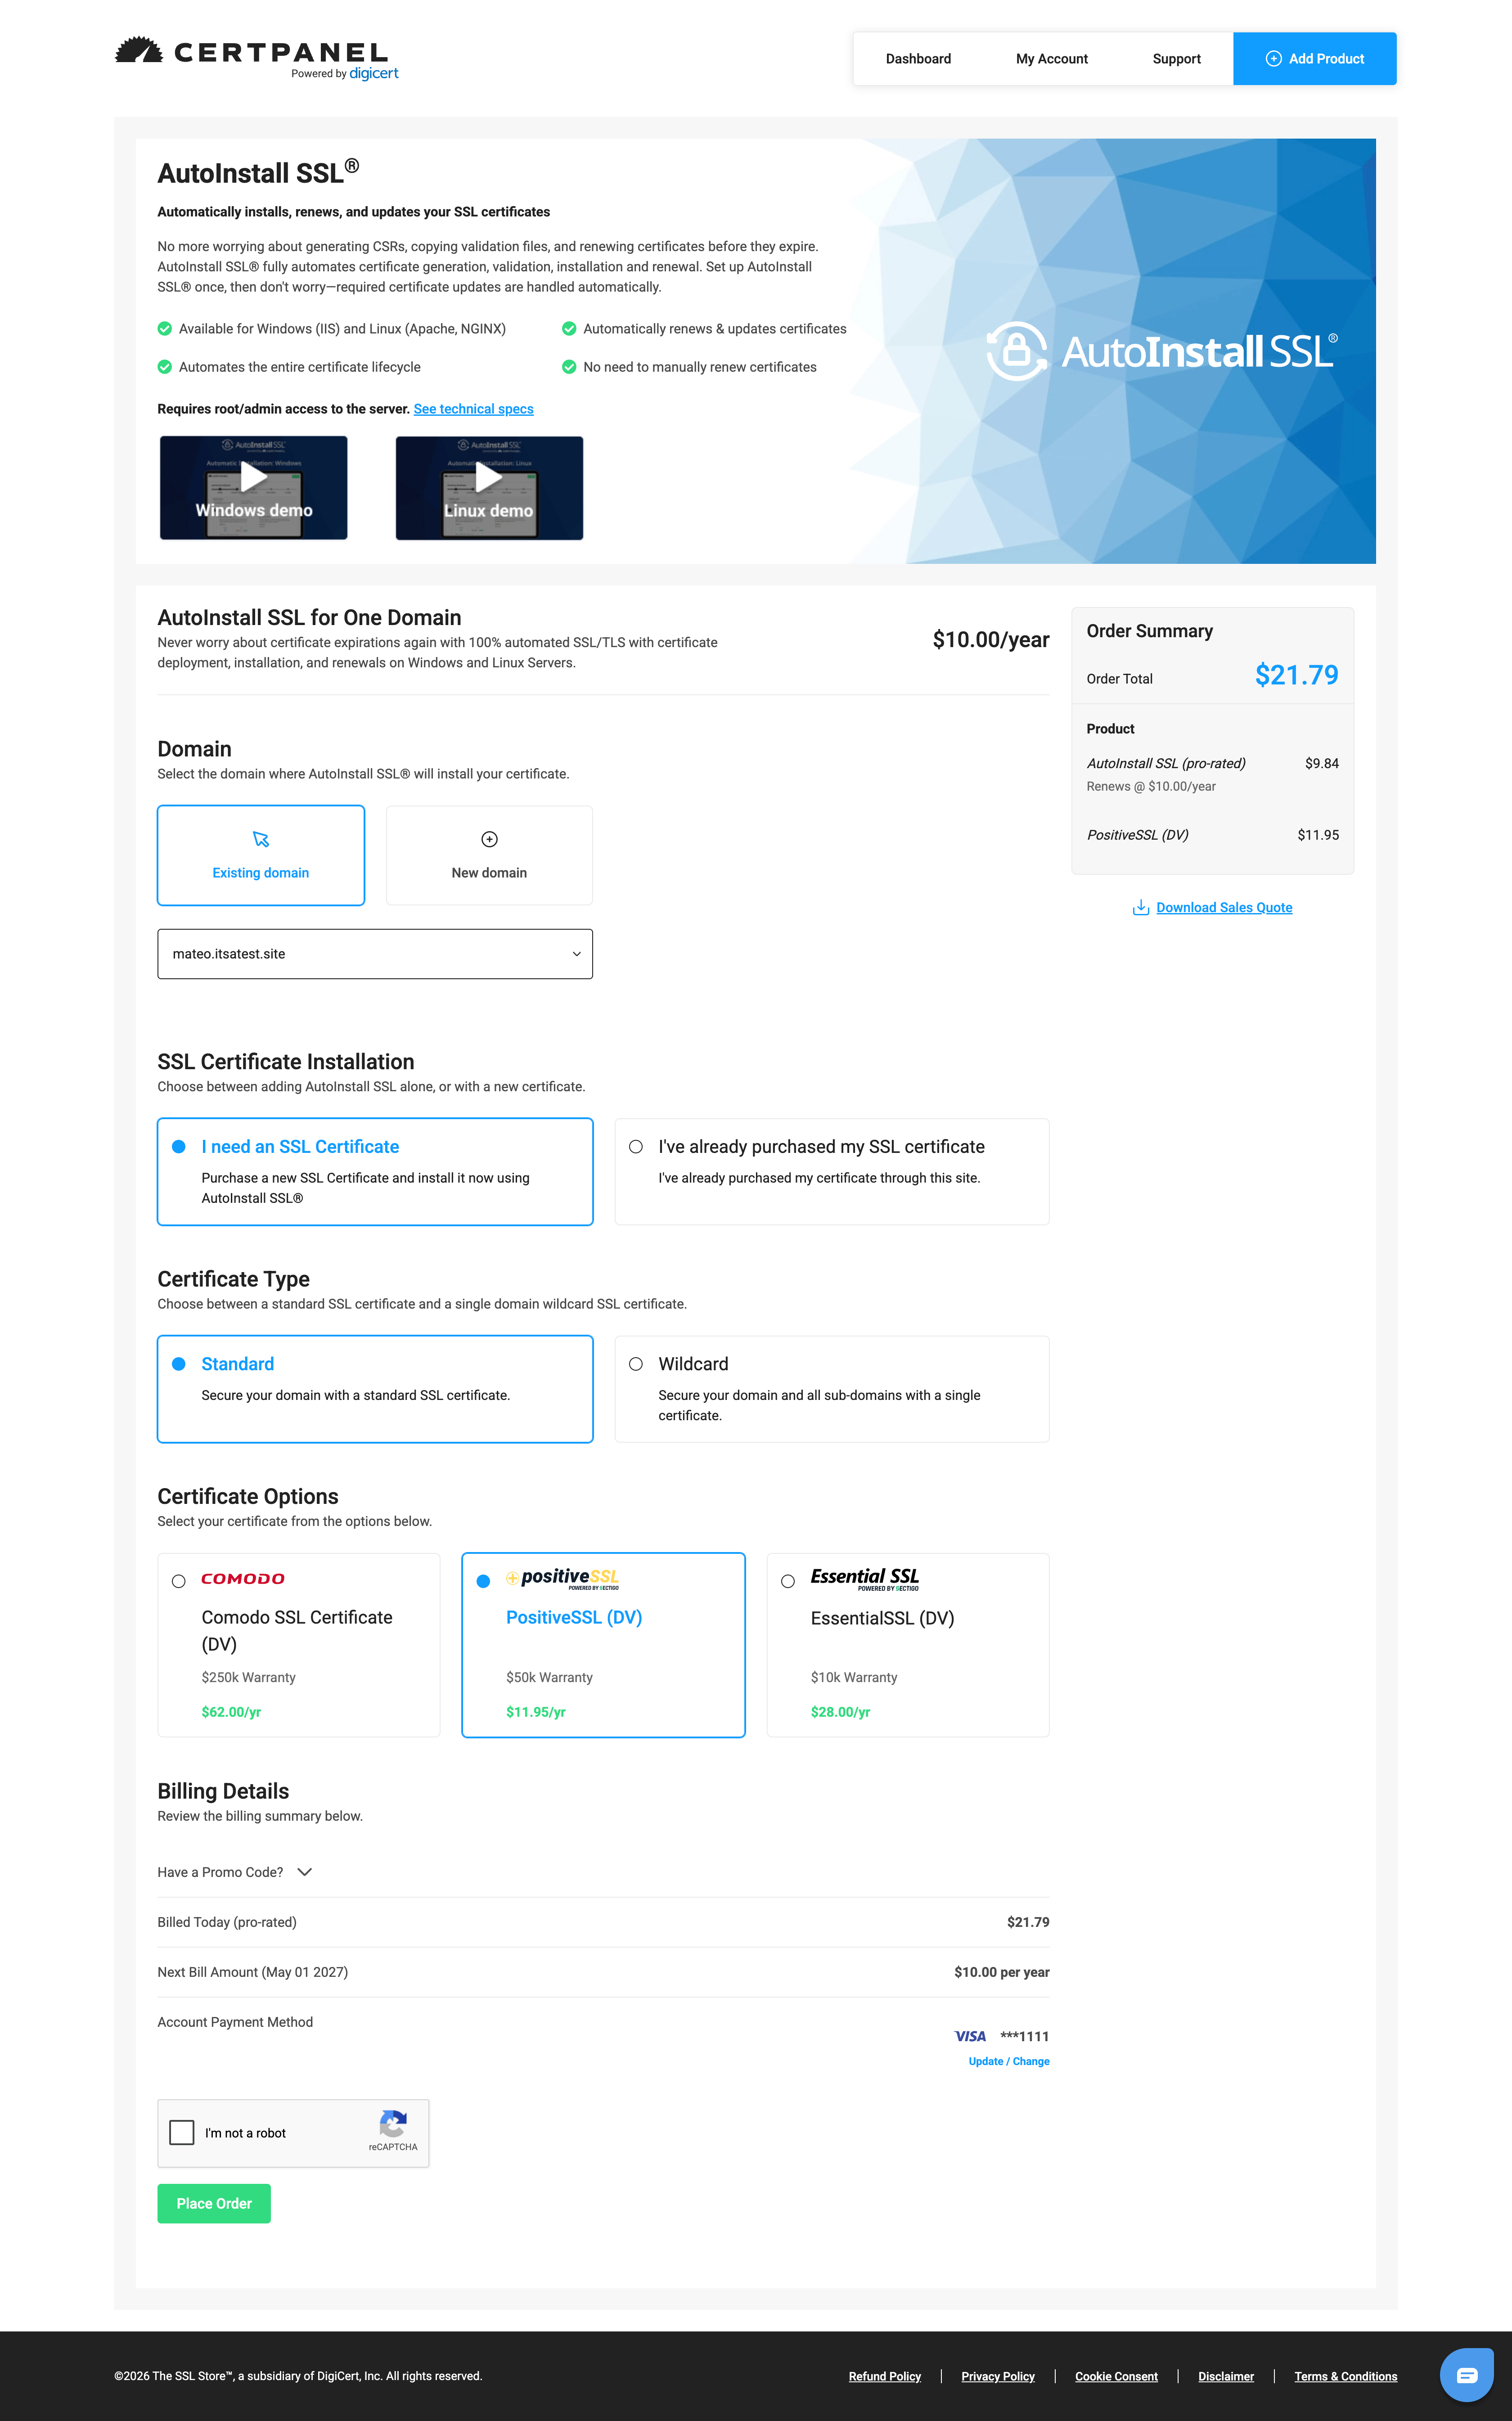Open the chat widget bubble
1512x2421 pixels.
pyautogui.click(x=1466, y=2375)
